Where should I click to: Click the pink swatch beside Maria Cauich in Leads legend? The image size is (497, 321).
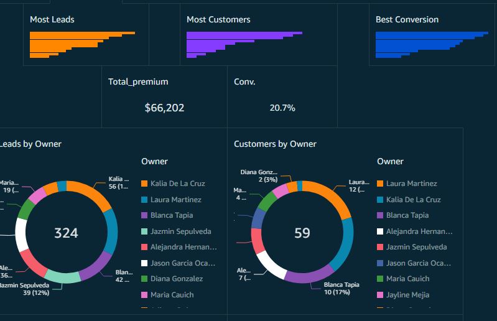[x=144, y=295]
